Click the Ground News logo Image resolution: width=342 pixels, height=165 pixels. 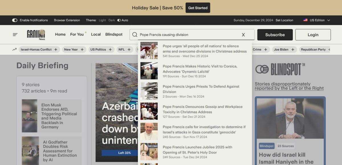pyautogui.click(x=36, y=35)
